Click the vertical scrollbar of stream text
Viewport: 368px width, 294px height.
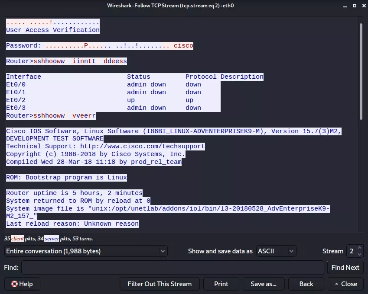[x=361, y=71]
